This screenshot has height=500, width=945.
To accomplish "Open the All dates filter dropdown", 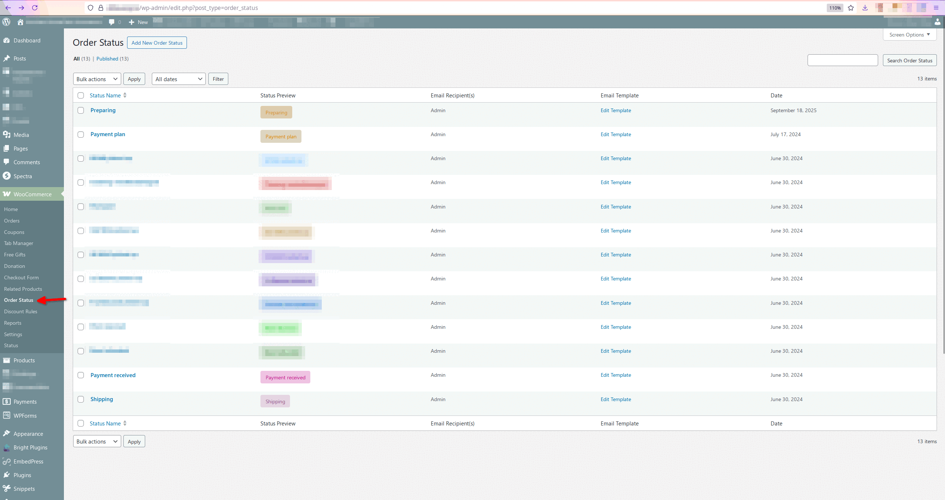I will click(x=179, y=79).
